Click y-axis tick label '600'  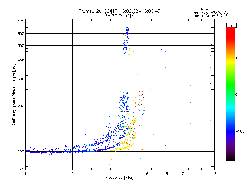point(21,34)
